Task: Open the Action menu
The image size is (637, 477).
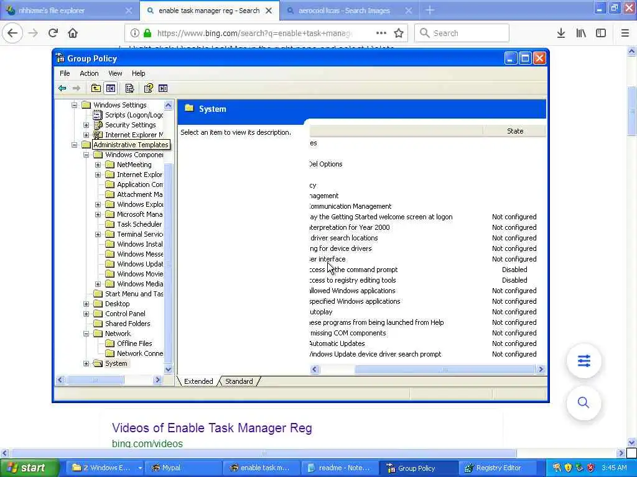Action: 89,73
